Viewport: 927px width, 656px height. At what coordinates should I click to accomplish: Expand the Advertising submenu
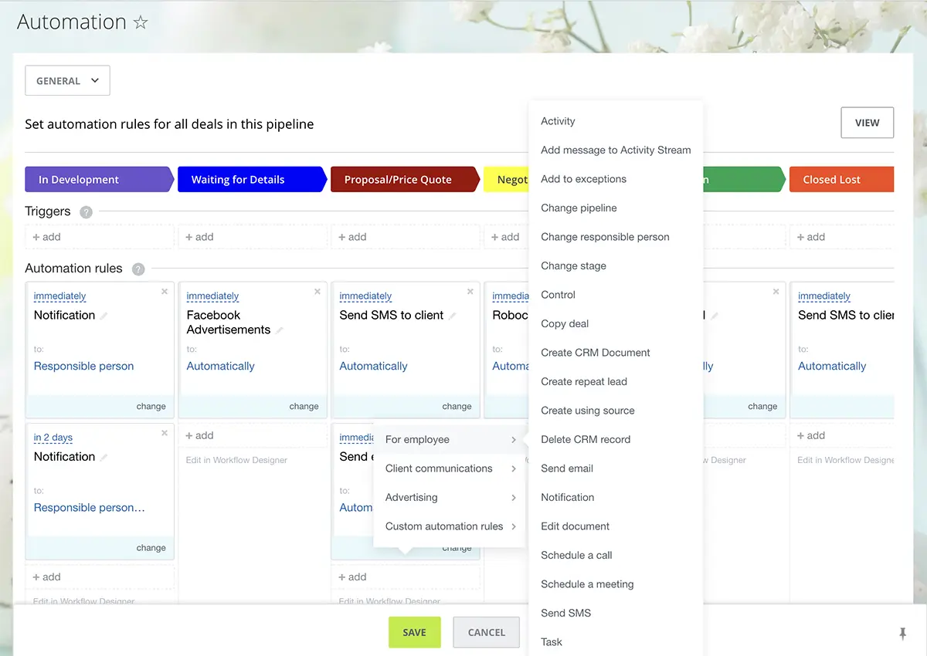(x=450, y=498)
